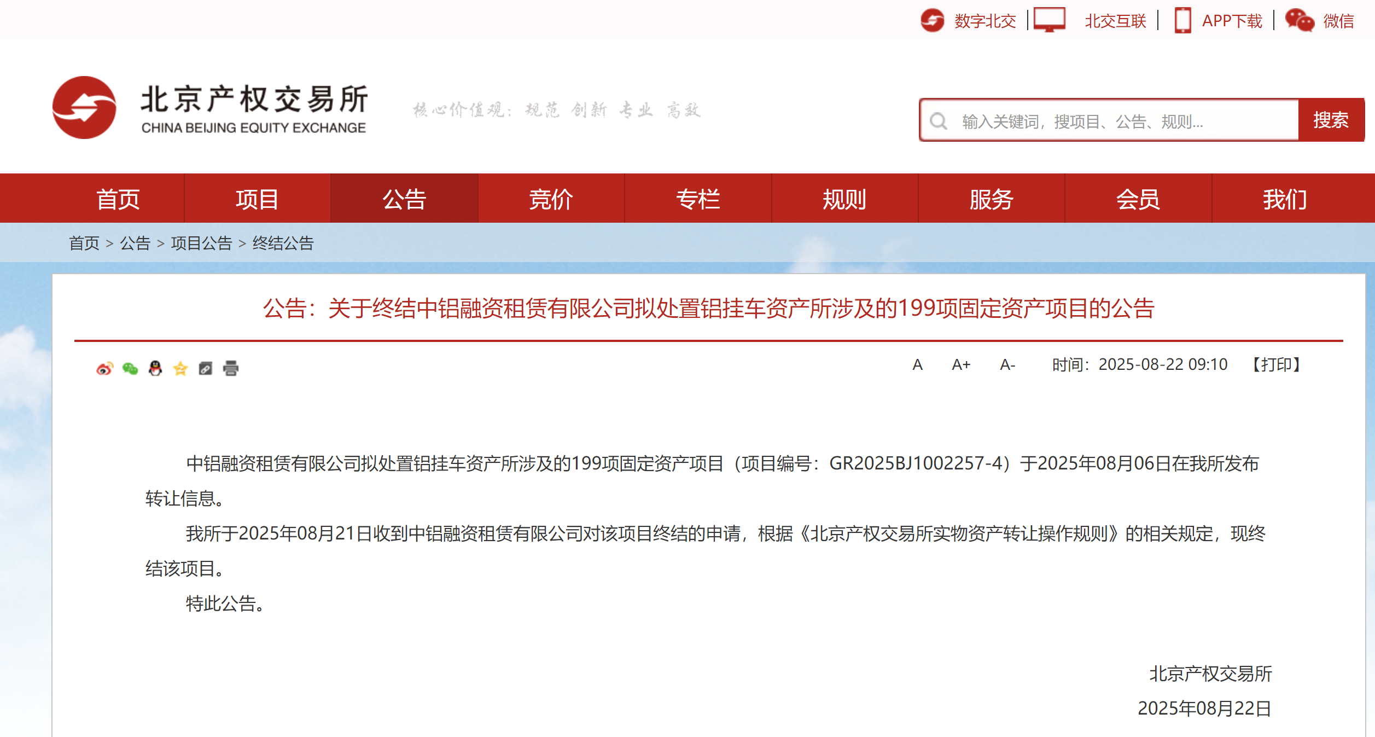Click the WeChat icon in top bar
The height and width of the screenshot is (737, 1375).
[x=1299, y=21]
